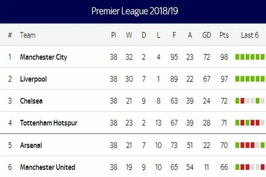266x177 pixels.
Task: Click the Manchester City team name
Action: point(43,57)
